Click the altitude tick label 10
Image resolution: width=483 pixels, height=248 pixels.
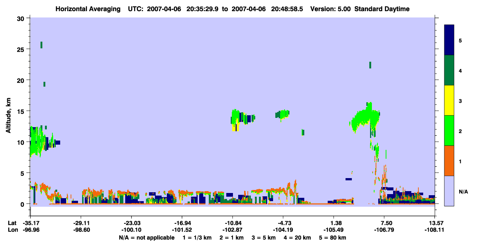tap(21, 142)
